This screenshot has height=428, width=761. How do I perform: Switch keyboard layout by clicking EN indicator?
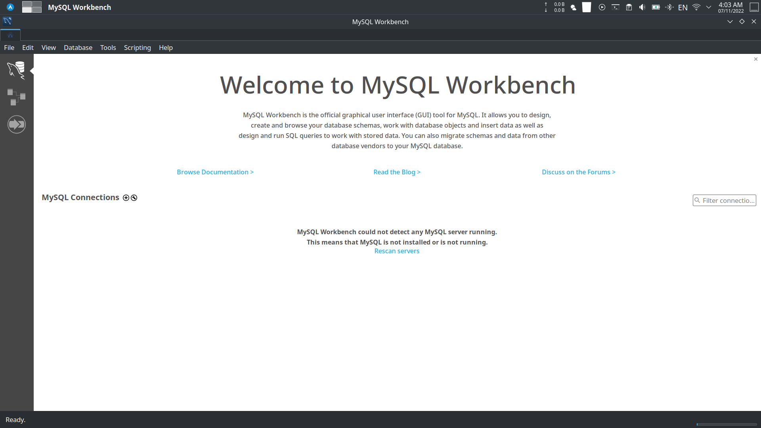point(683,7)
